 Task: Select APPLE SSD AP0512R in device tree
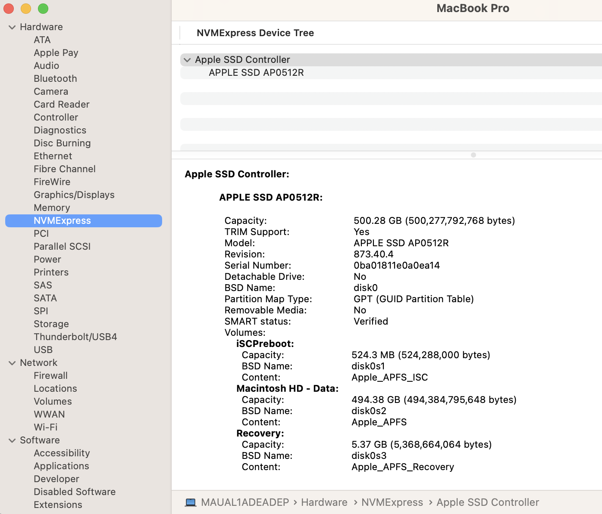pos(256,73)
